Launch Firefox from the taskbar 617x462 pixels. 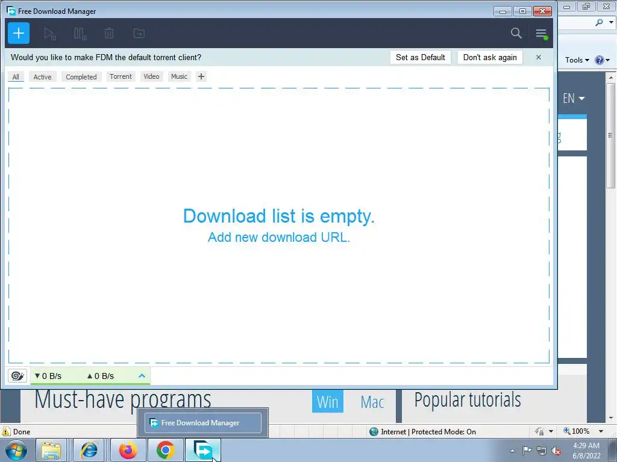tap(128, 450)
